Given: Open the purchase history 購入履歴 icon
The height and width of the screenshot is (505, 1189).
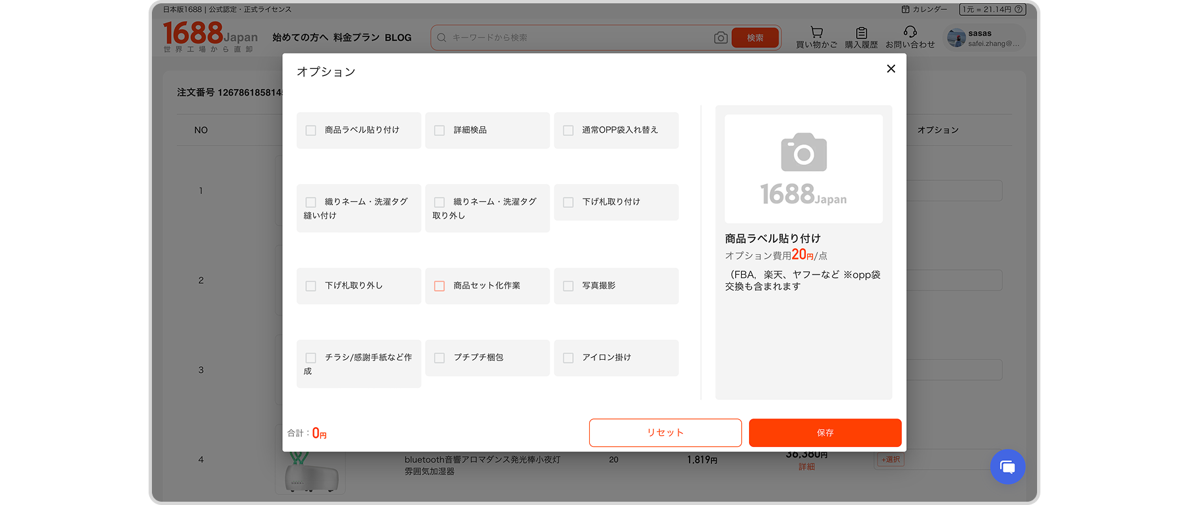Looking at the screenshot, I should pyautogui.click(x=861, y=32).
